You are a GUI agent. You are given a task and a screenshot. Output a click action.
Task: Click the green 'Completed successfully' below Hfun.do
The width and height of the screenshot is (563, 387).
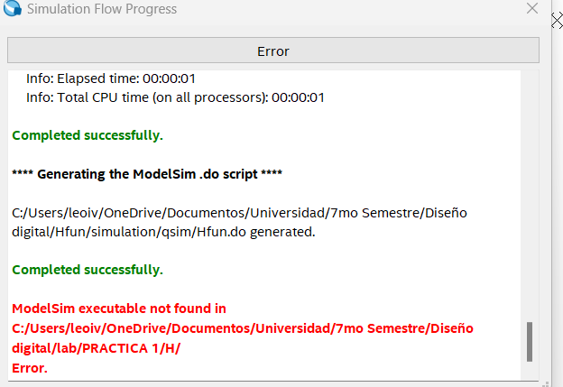[88, 270]
